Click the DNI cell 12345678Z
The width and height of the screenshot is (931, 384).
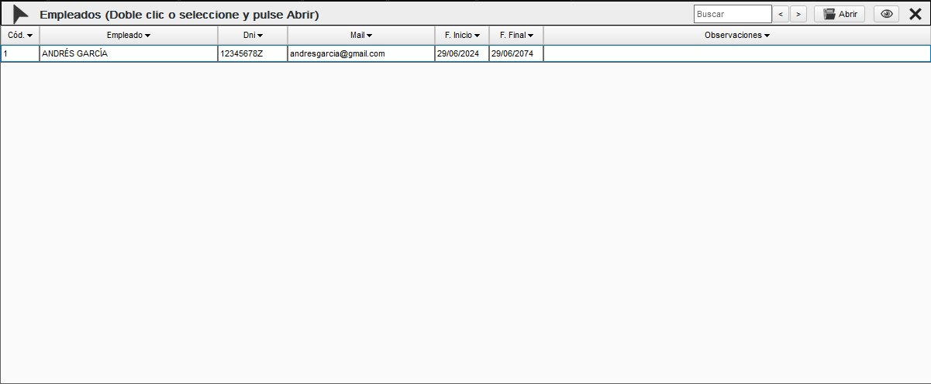(253, 53)
